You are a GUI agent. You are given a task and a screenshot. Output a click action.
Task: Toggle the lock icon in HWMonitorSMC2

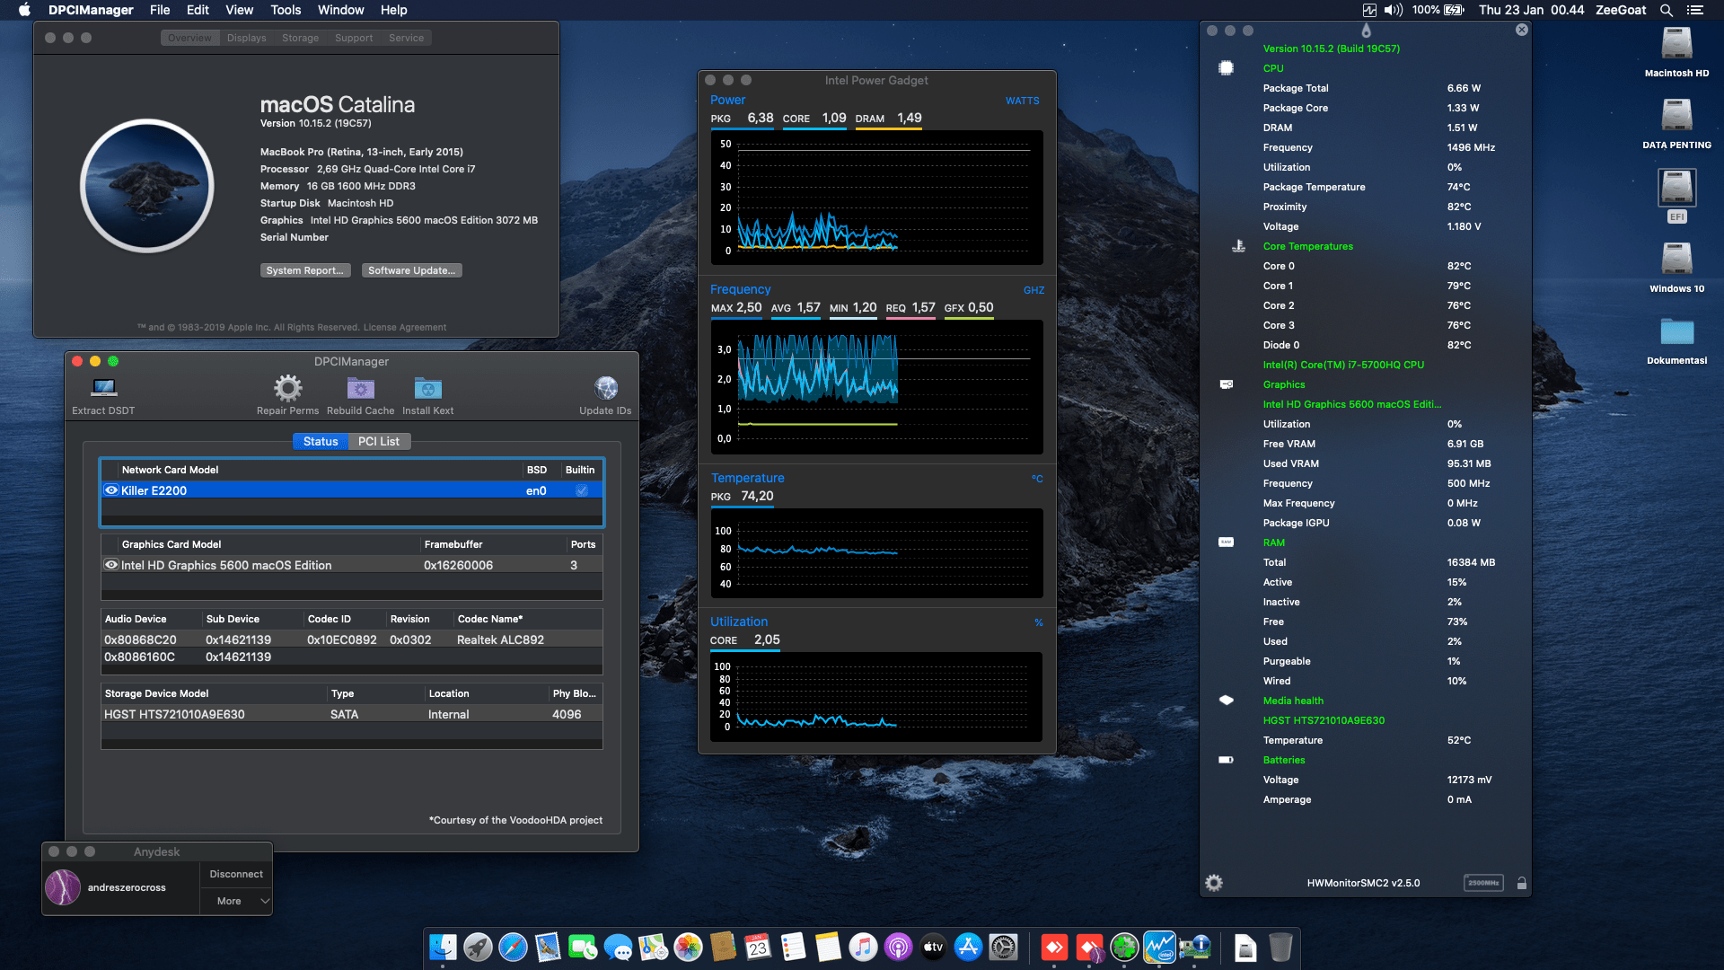coord(1521,883)
